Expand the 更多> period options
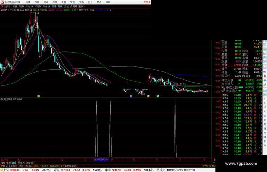Viewport: 267px width, 172px height. tap(82, 6)
